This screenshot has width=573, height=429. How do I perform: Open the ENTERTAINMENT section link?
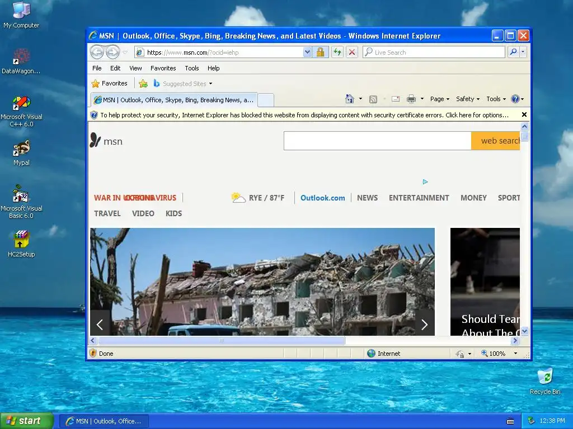click(x=419, y=198)
